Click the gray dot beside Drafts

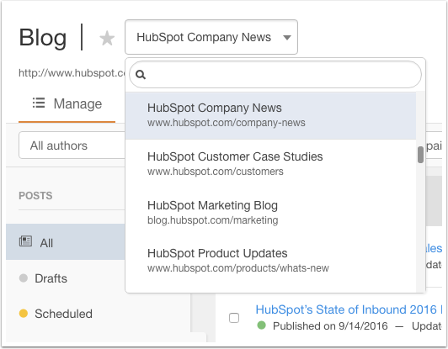click(23, 278)
